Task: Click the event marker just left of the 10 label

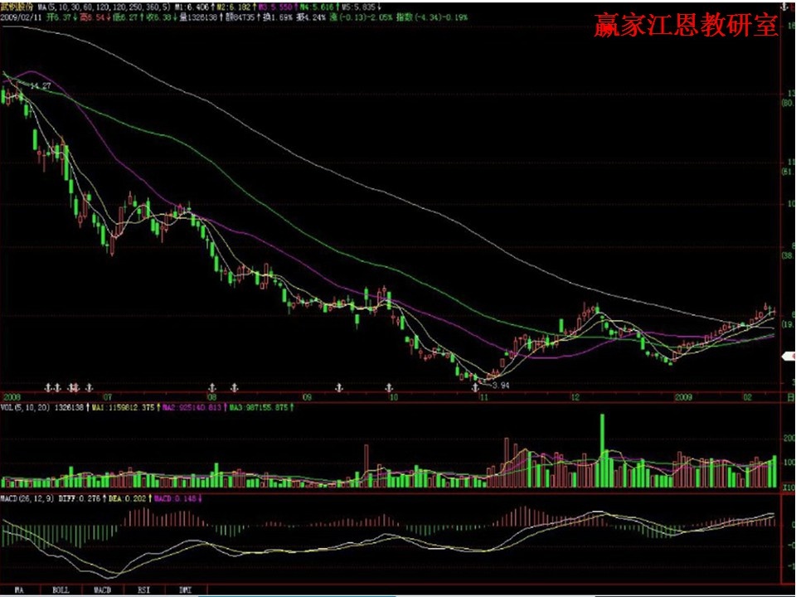Action: (387, 387)
